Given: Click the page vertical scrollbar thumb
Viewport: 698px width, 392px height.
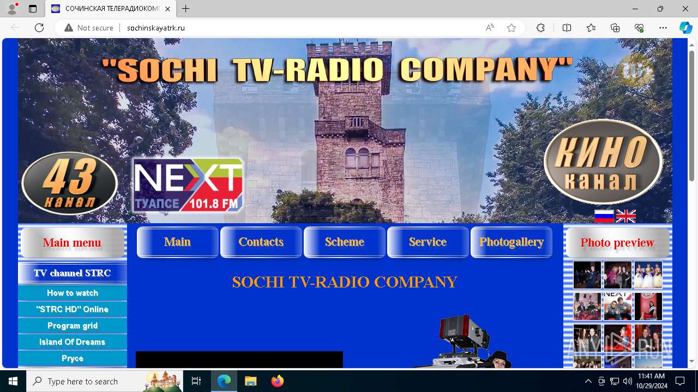Looking at the screenshot, I should (692, 116).
